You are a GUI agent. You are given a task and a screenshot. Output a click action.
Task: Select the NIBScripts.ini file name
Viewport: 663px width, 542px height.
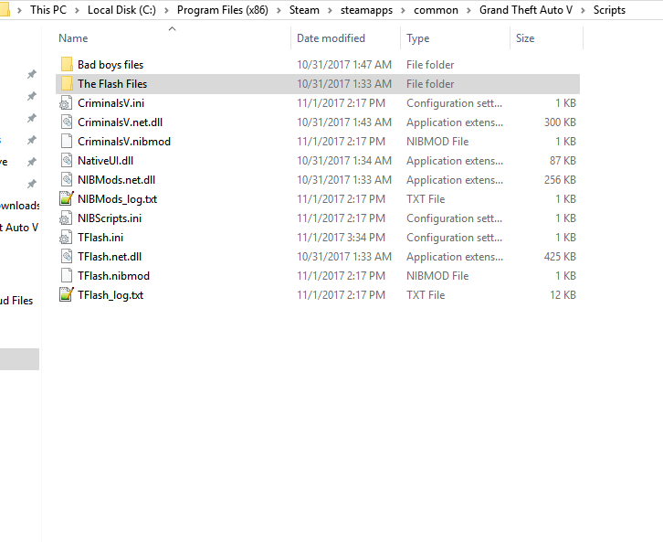tap(110, 218)
